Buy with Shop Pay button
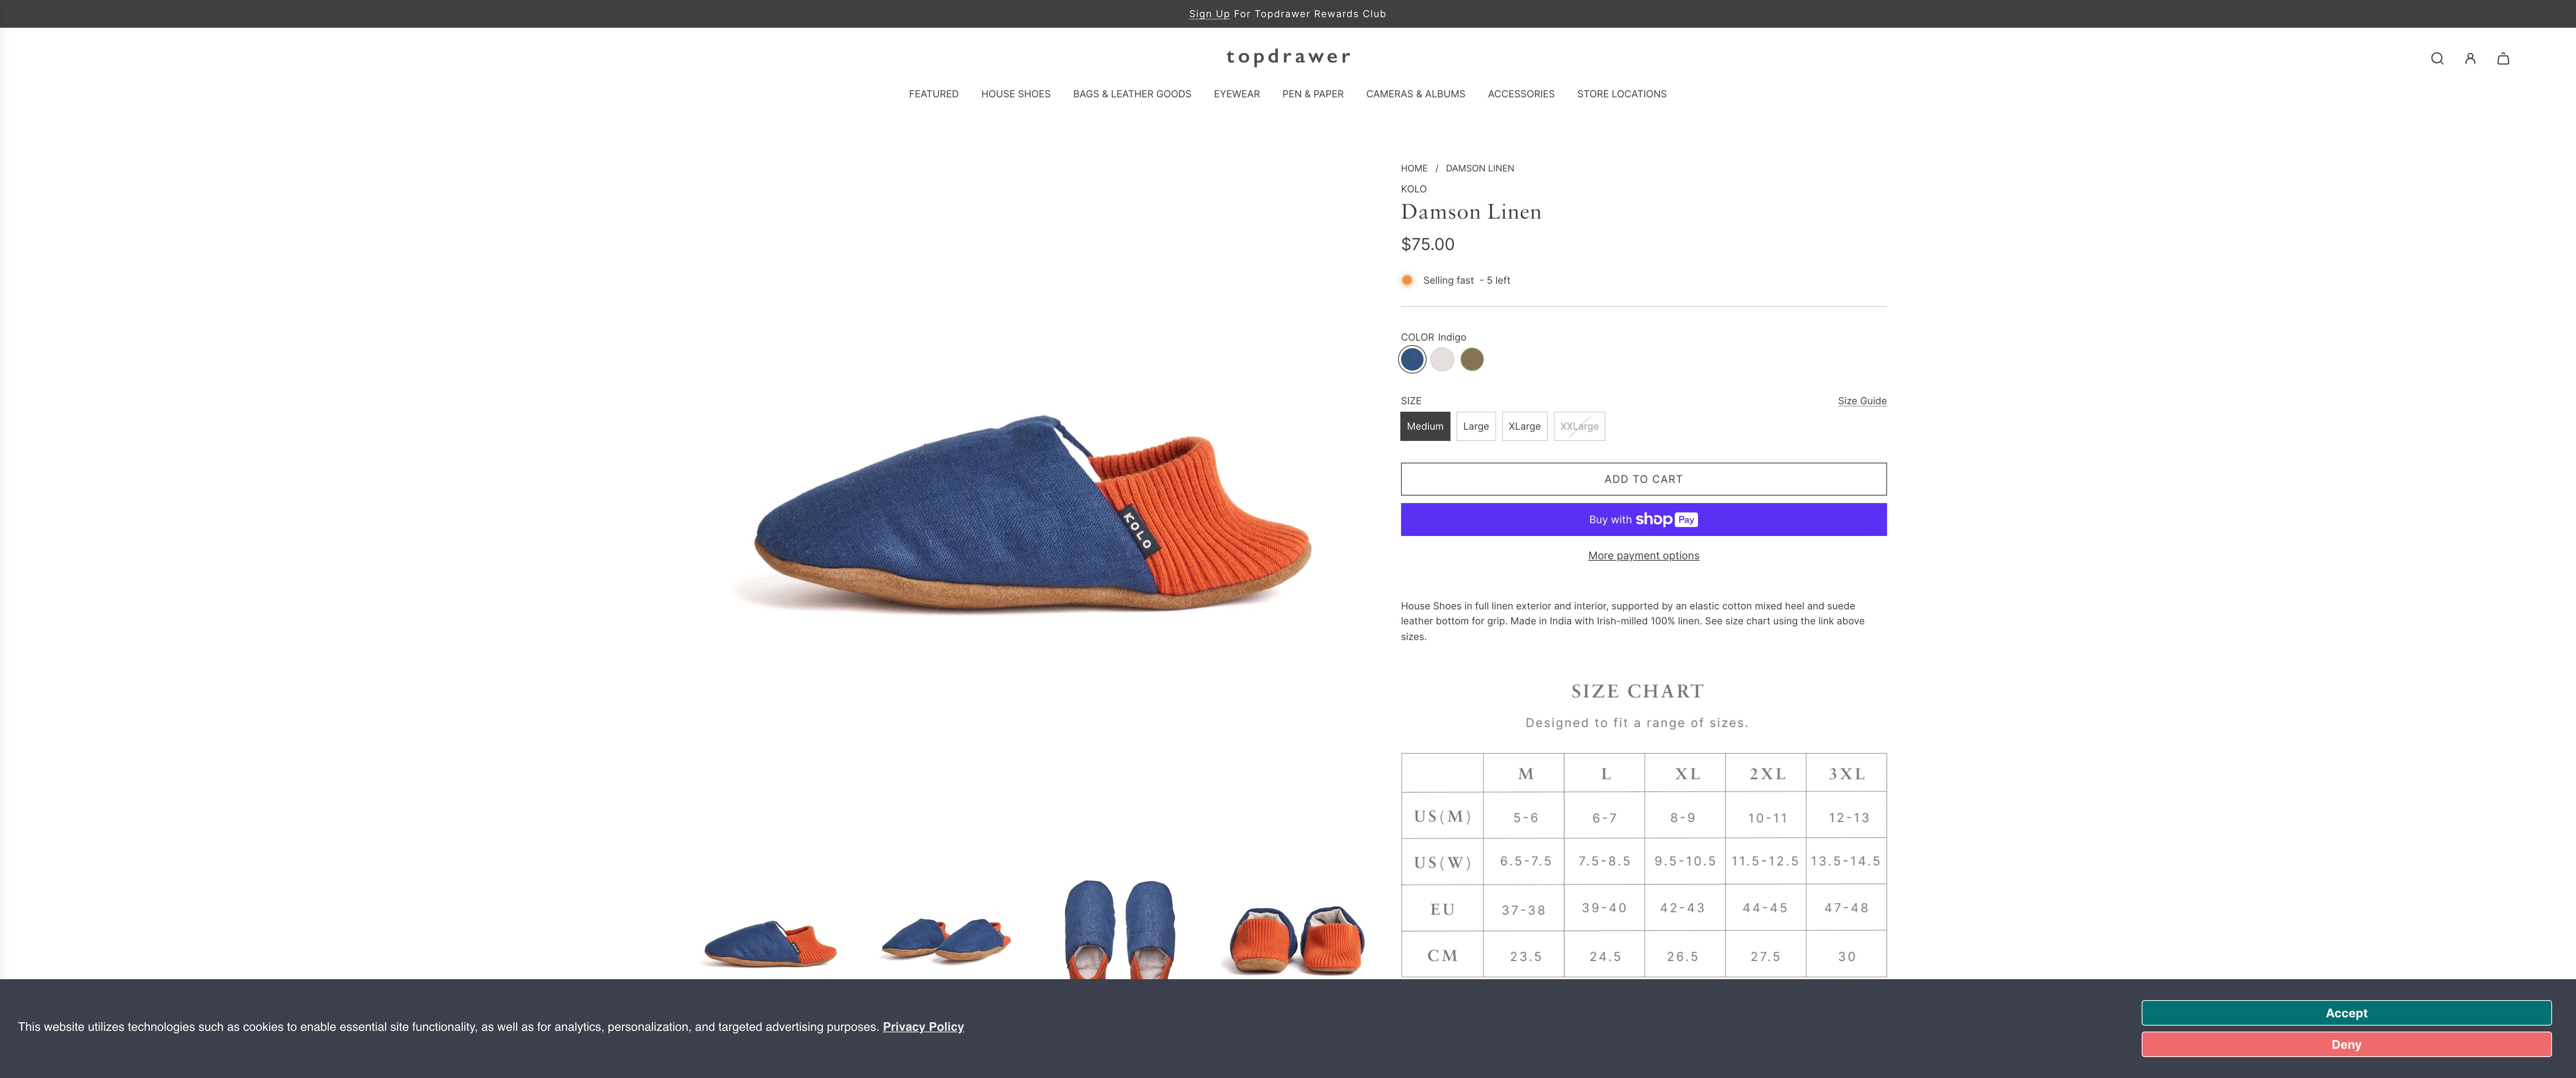2576x1078 pixels. pyautogui.click(x=1643, y=520)
